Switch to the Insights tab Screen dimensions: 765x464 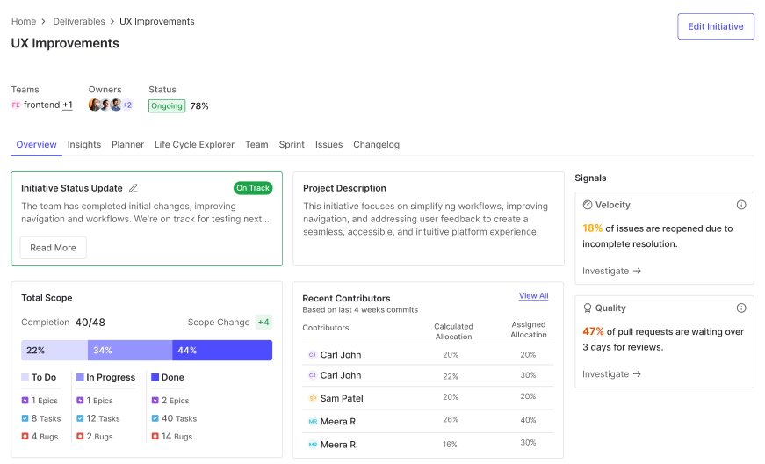pos(84,144)
